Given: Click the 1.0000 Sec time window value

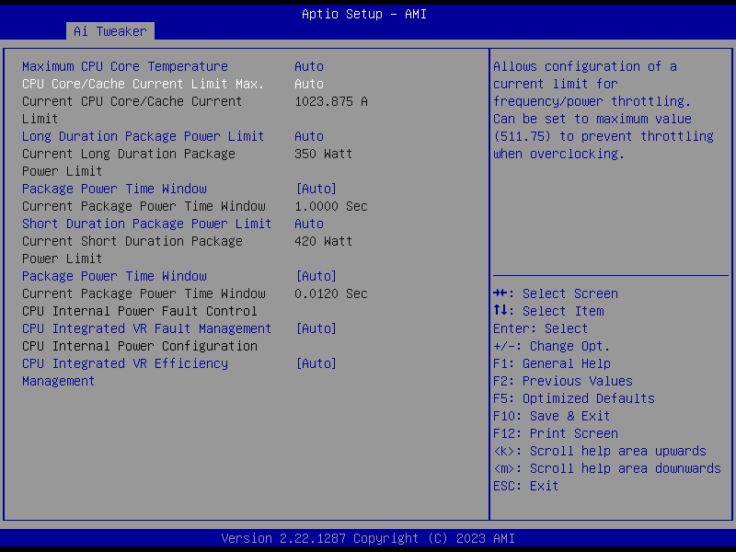Looking at the screenshot, I should point(331,206).
